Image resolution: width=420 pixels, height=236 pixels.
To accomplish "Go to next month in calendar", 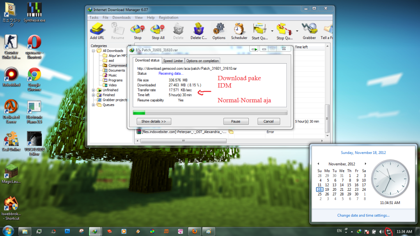I will pos(365,164).
